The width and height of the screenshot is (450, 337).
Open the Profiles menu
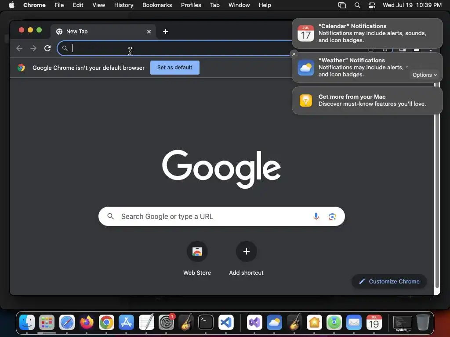coord(191,5)
